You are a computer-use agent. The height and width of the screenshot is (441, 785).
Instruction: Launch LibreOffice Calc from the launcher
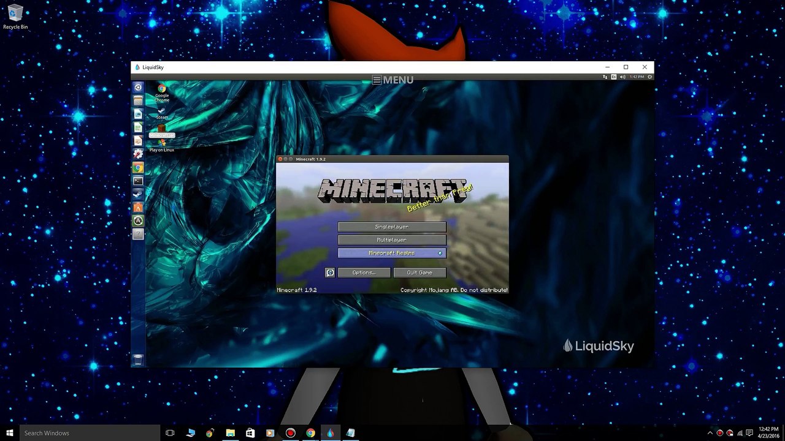pos(138,127)
